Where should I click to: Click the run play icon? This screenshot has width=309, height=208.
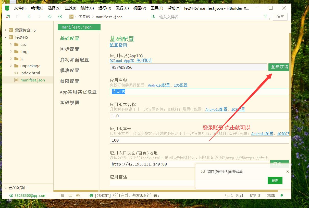click(x=60, y=17)
